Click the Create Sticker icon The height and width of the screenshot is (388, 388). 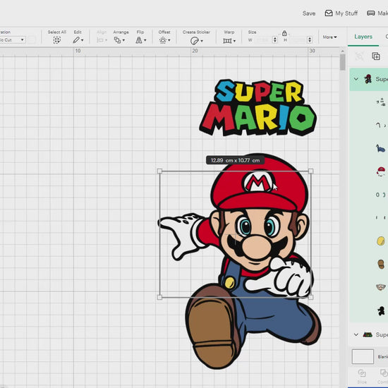195,41
